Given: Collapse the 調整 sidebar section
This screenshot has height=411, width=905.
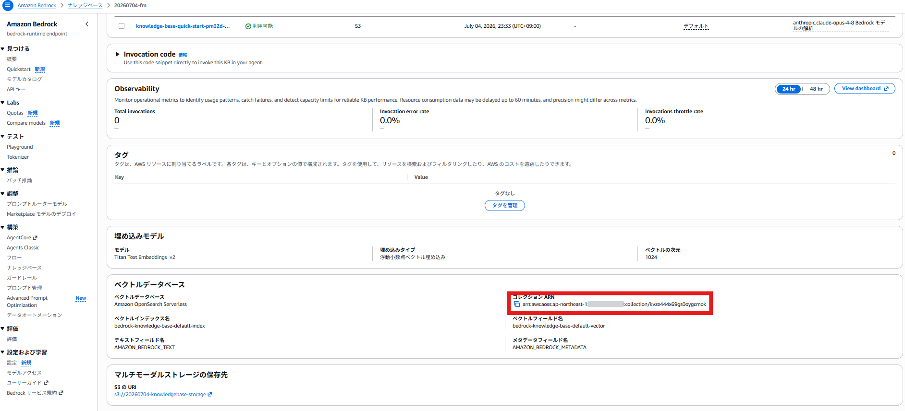Looking at the screenshot, I should click(3, 194).
